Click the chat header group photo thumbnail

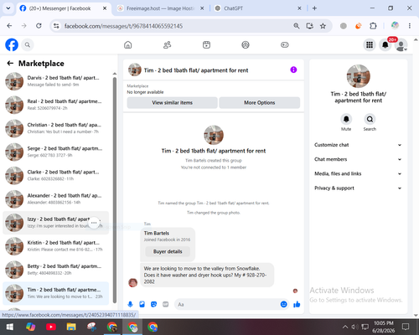click(x=135, y=70)
